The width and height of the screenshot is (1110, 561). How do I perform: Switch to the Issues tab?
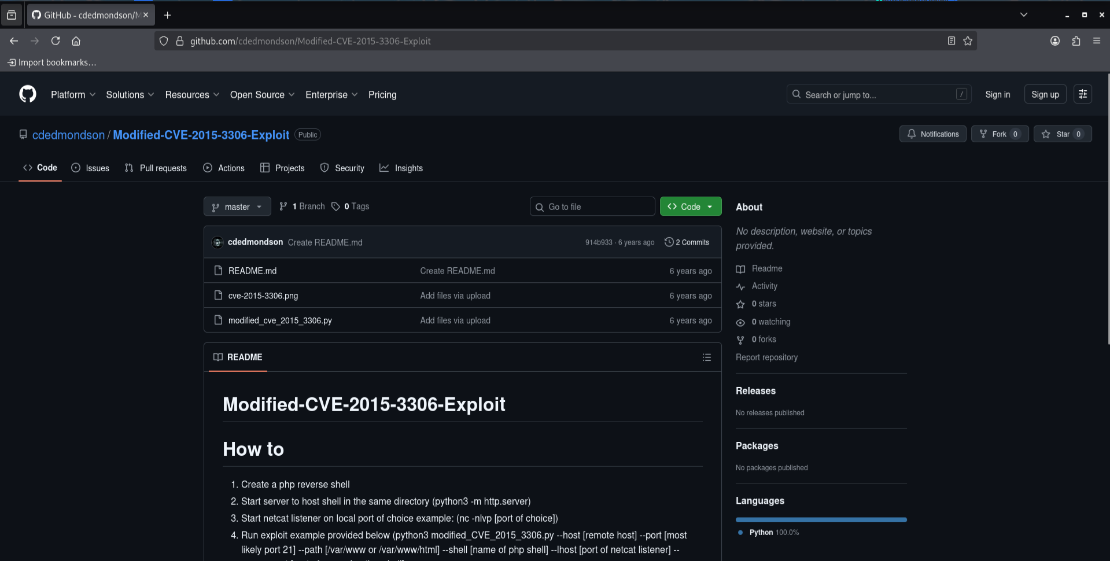(90, 168)
